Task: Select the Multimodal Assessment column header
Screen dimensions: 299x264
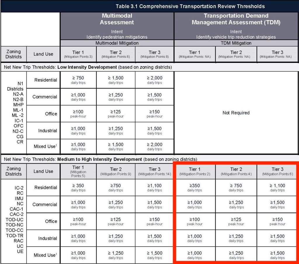Action: pyautogui.click(x=117, y=19)
